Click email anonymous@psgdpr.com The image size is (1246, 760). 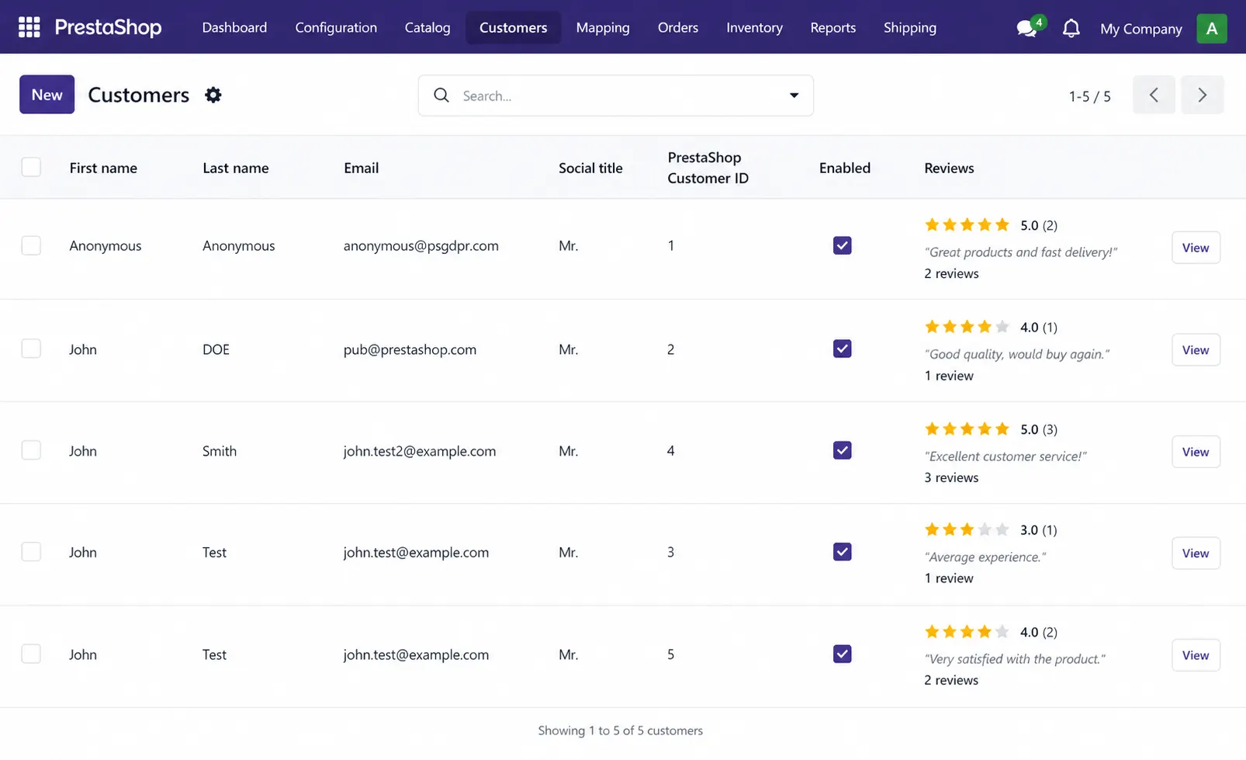tap(421, 245)
